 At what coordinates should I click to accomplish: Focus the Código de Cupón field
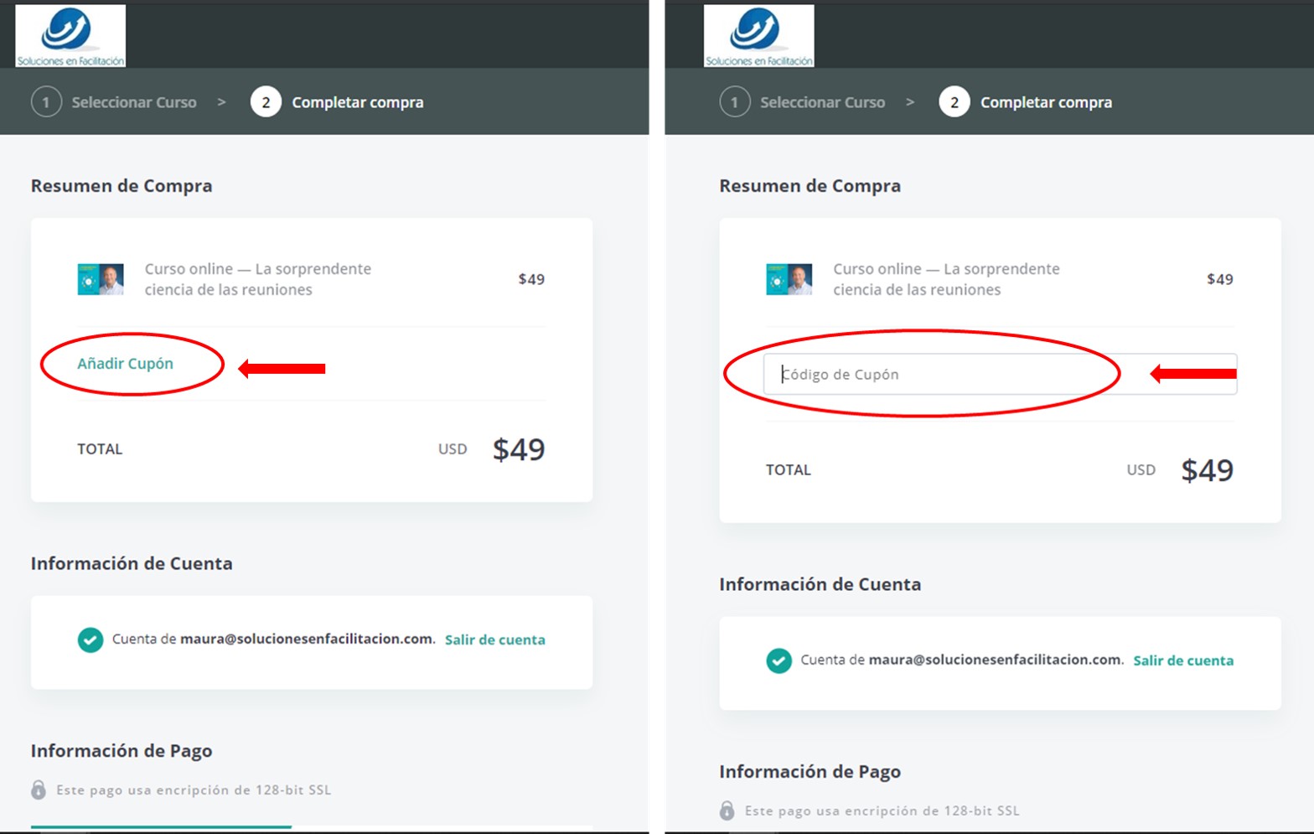point(1000,374)
